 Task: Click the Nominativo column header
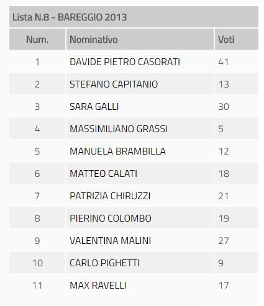[x=140, y=39]
